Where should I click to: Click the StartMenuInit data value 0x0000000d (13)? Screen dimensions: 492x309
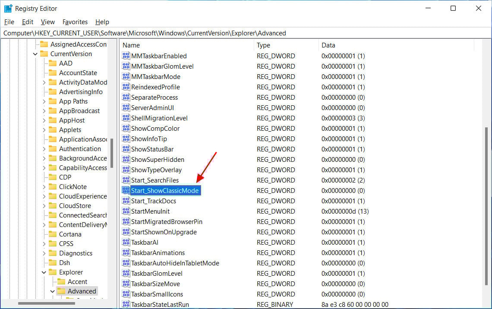tap(345, 211)
